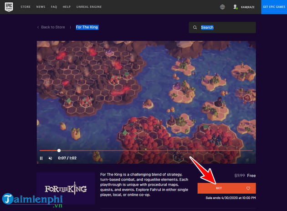The width and height of the screenshot is (287, 211).
Task: Click the user account avatar icon
Action: click(236, 7)
